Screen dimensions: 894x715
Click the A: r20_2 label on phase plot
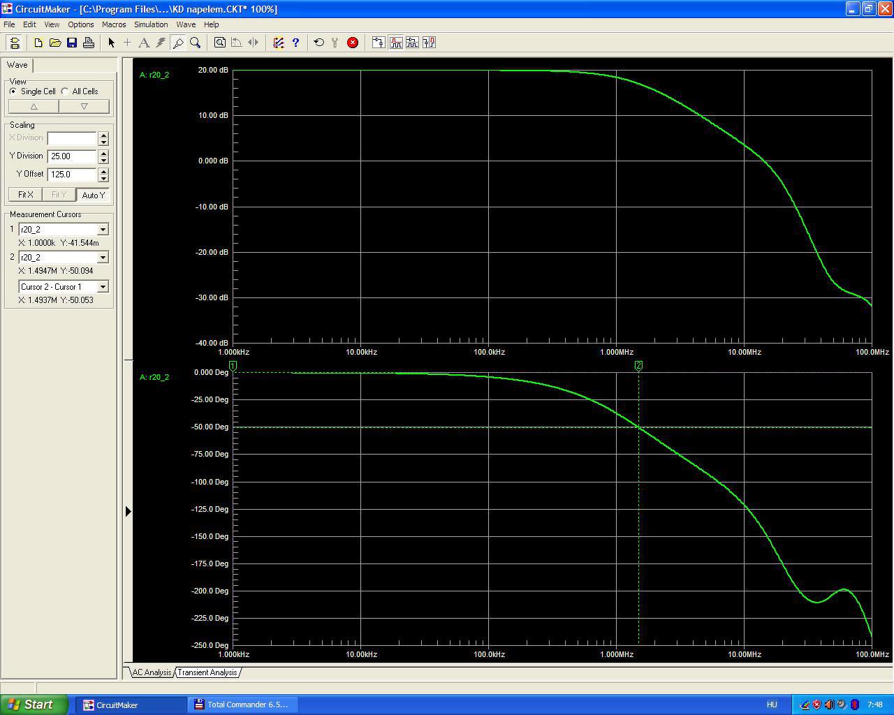point(154,377)
